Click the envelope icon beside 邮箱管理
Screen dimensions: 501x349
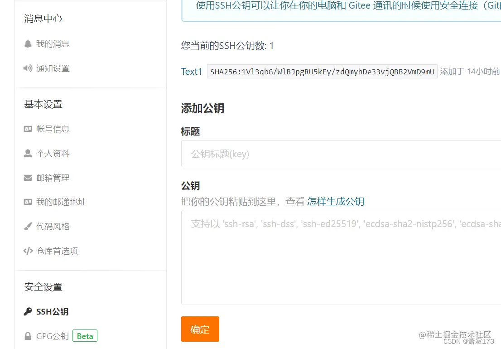click(x=28, y=178)
